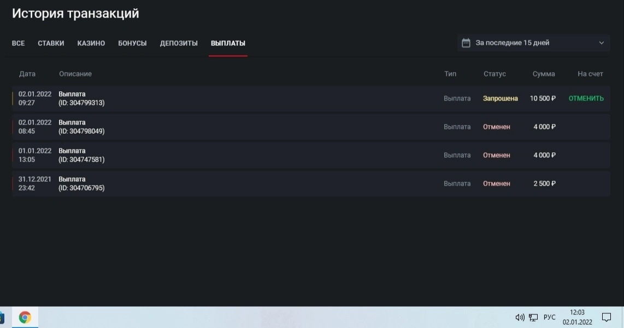624x328 pixels.
Task: Click the 2 500 ₽ amount
Action: 544,183
